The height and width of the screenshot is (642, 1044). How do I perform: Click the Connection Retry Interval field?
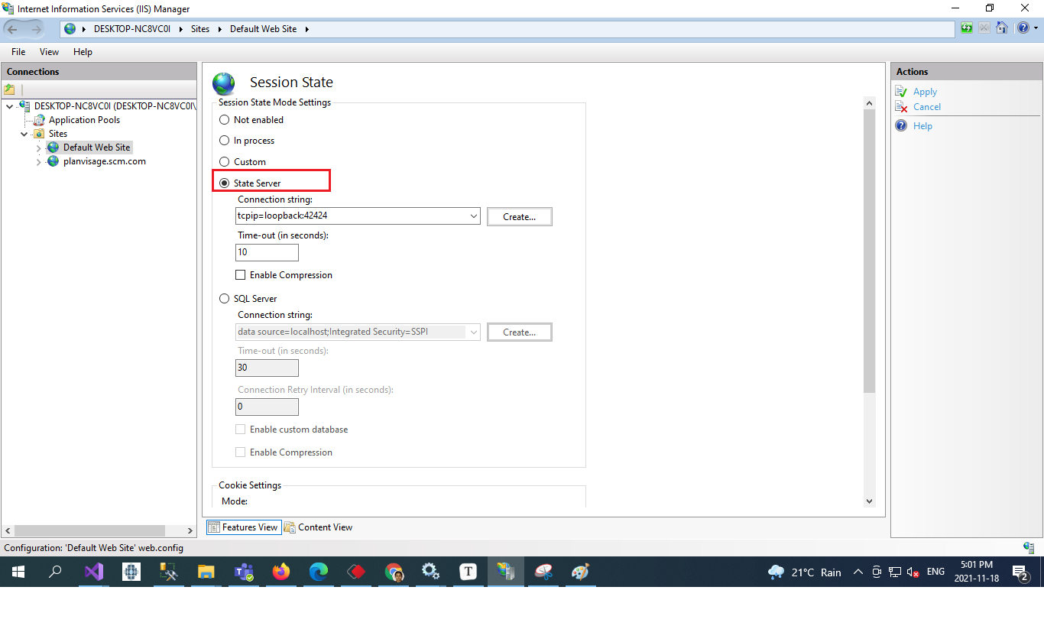(267, 407)
